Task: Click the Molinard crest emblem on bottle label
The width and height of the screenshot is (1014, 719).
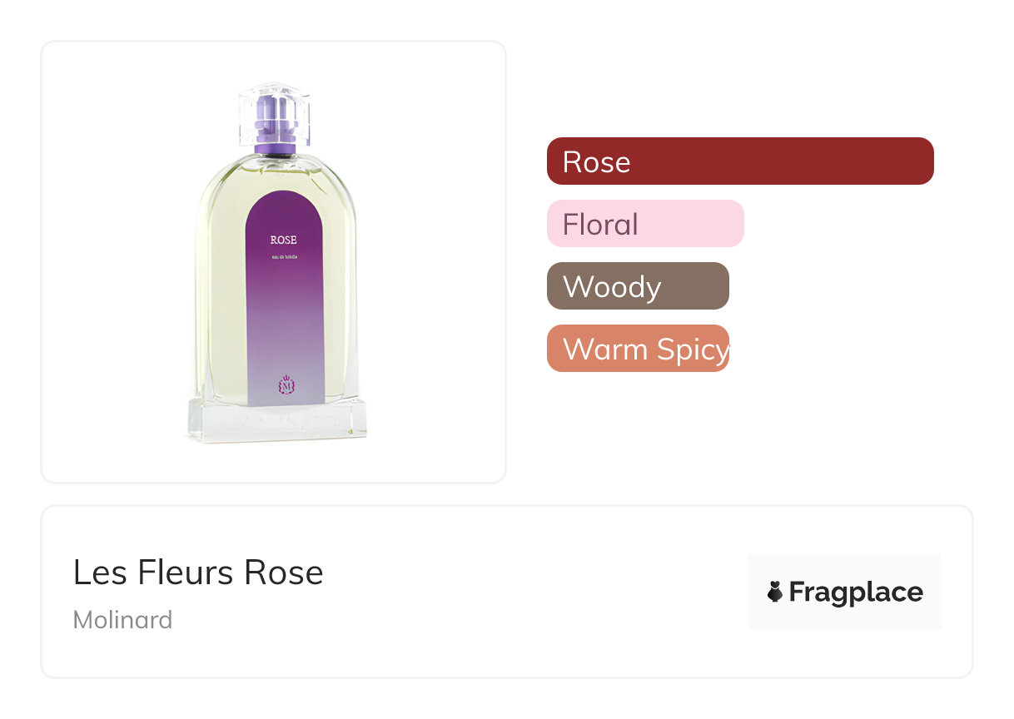Action: [286, 386]
